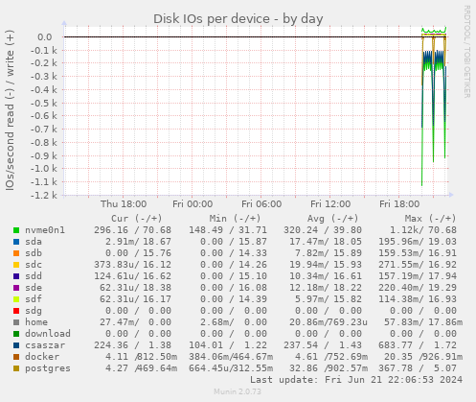Click sde Min value '0.00 / 16.08'
The image size is (476, 402).
(234, 288)
